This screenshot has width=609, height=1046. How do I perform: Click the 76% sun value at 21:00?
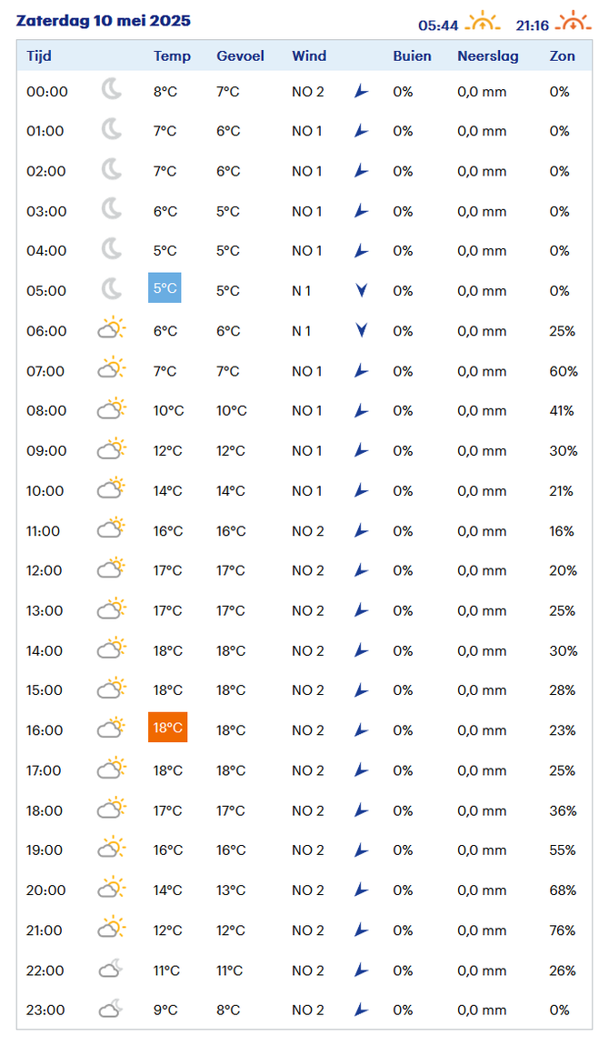pyautogui.click(x=563, y=930)
